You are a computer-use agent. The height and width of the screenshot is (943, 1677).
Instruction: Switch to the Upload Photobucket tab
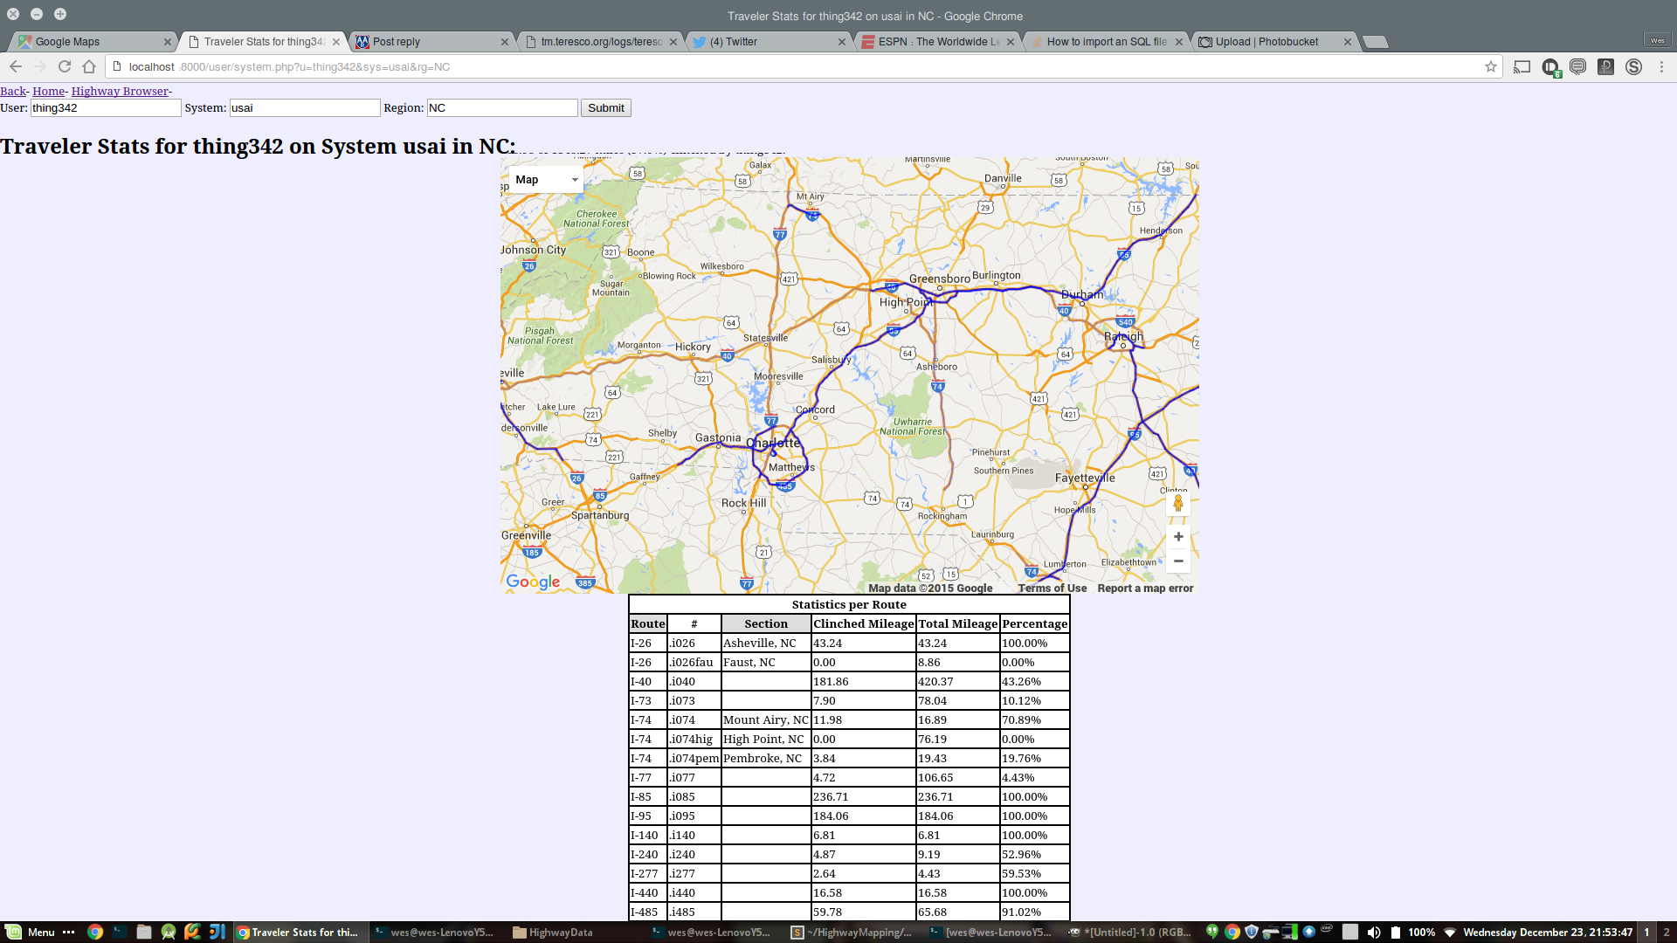click(x=1274, y=42)
